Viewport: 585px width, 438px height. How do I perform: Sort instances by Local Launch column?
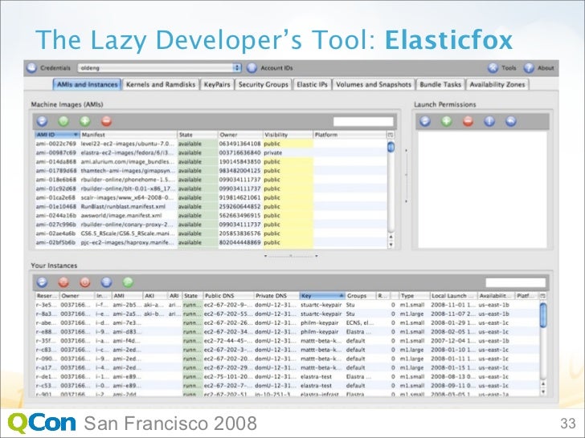pyautogui.click(x=454, y=296)
